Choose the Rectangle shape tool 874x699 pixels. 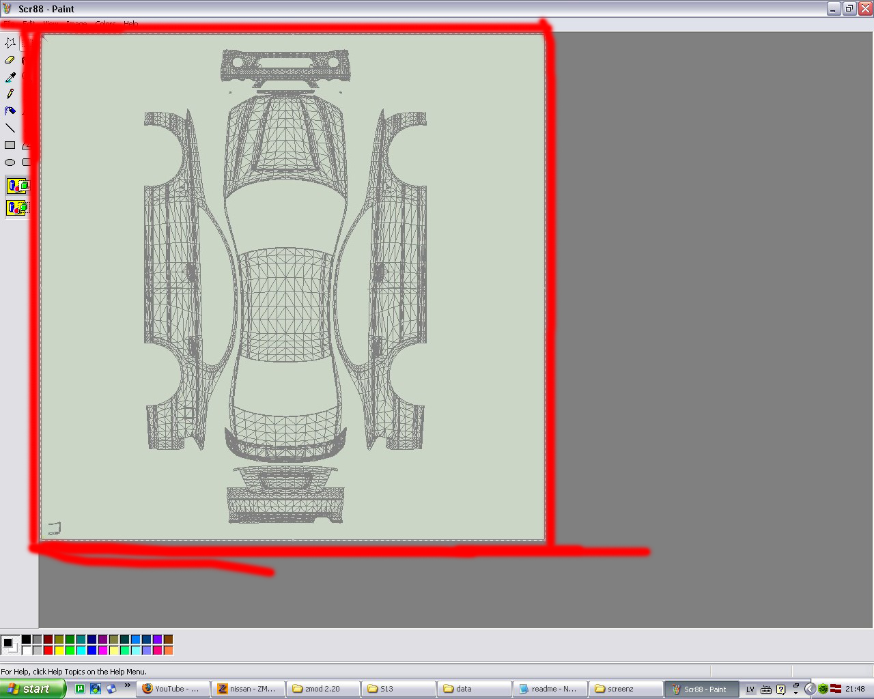point(10,145)
